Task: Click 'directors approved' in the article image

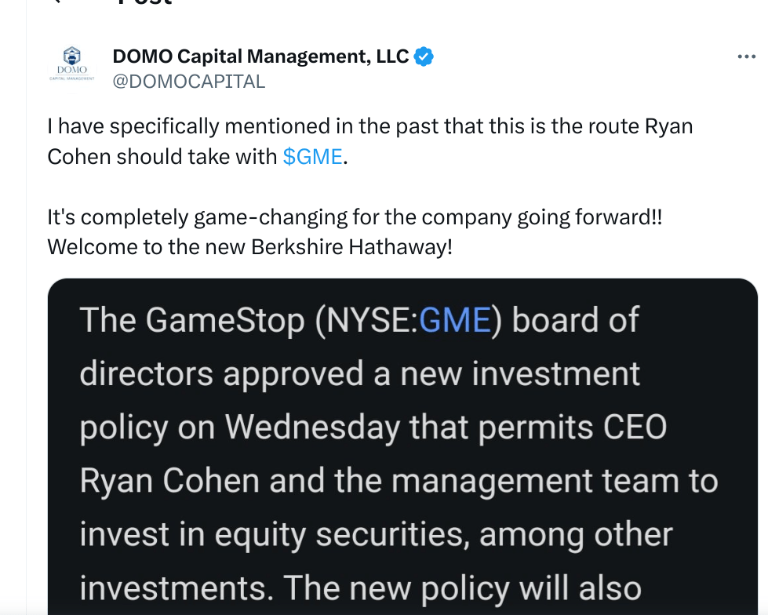Action: pyautogui.click(x=224, y=374)
